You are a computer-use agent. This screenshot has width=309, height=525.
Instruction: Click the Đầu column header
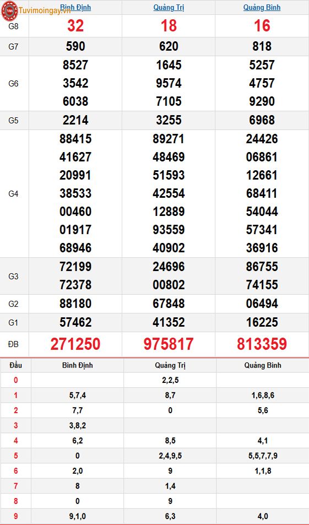[16, 365]
